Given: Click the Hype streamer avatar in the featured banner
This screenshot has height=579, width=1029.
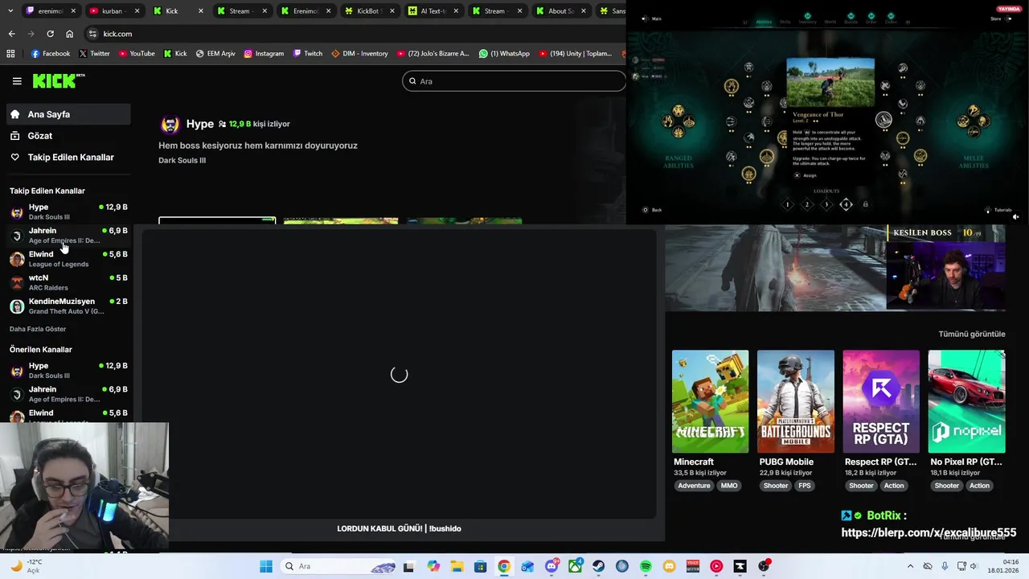Looking at the screenshot, I should coord(170,124).
